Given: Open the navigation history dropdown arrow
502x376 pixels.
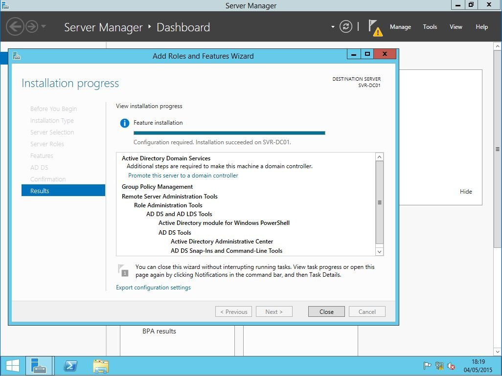Looking at the screenshot, I should point(44,26).
